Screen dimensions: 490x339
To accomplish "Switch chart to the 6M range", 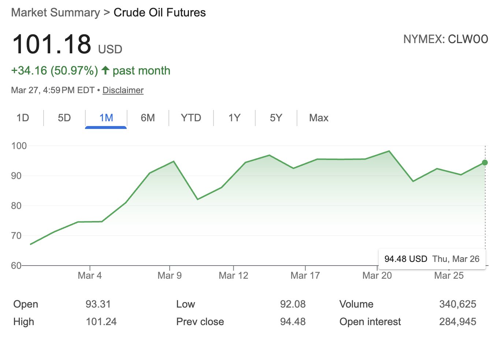I will (148, 118).
